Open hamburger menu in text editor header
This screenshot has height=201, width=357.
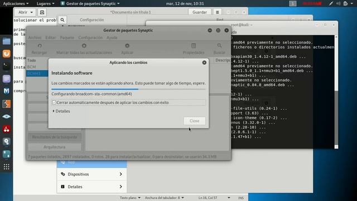point(217,12)
